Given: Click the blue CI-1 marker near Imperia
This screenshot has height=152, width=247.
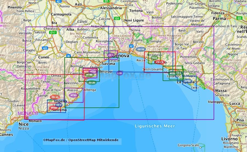Looking at the screenshot, I should [x=59, y=105].
